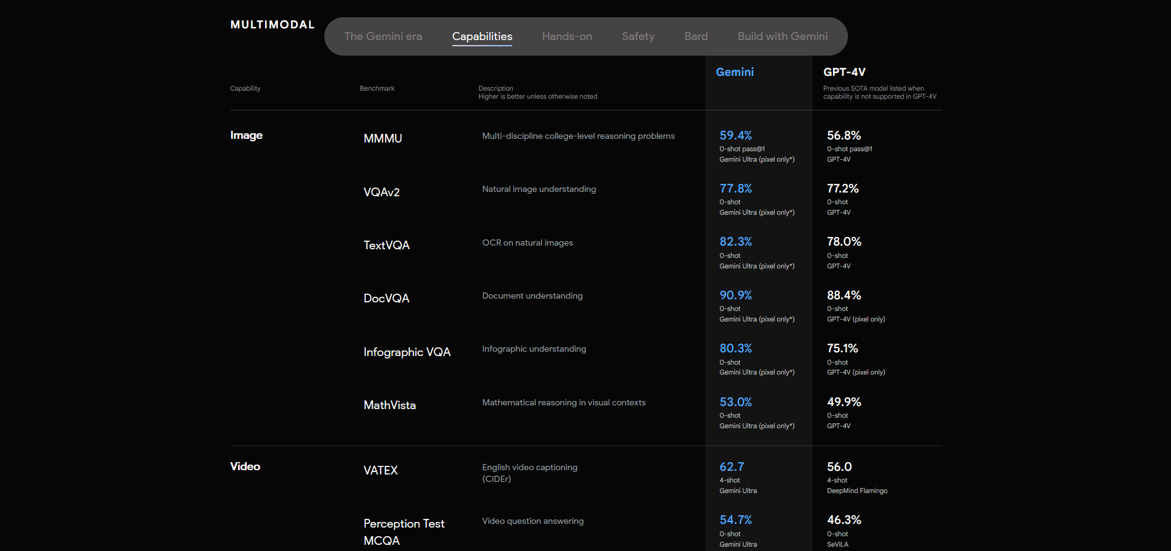Click "Mathematical reasoning in visual contexts" text
Viewport: 1171px width, 551px height.
tap(564, 402)
